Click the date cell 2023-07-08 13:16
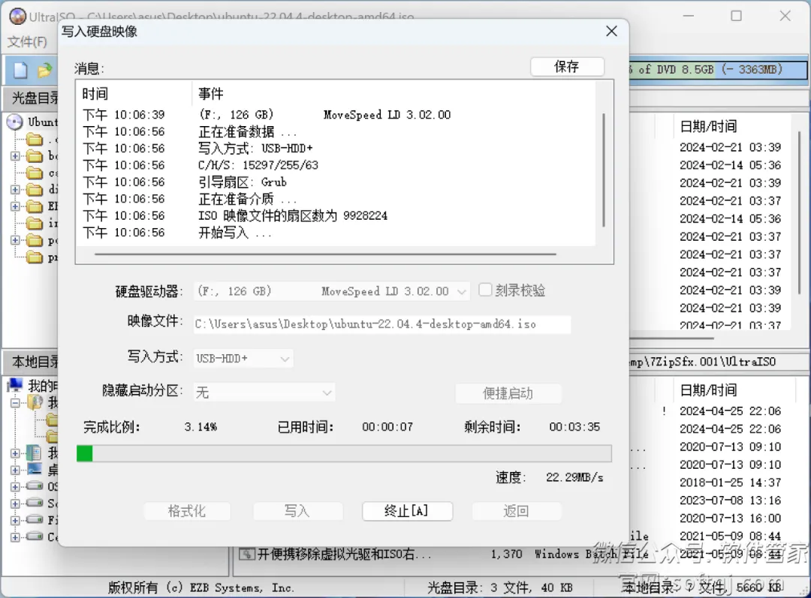Image resolution: width=811 pixels, height=598 pixels. coord(731,500)
